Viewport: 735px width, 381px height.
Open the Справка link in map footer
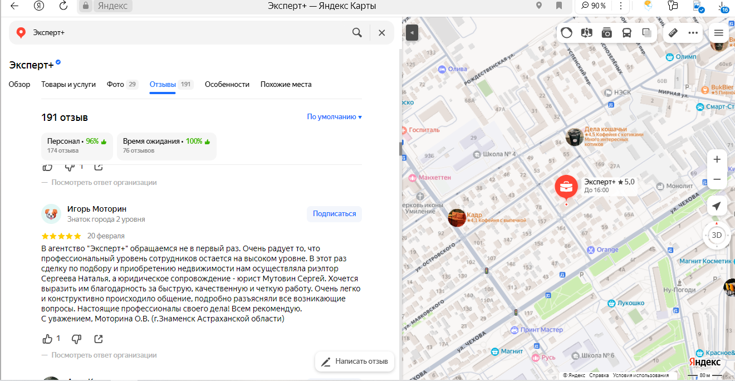click(599, 375)
